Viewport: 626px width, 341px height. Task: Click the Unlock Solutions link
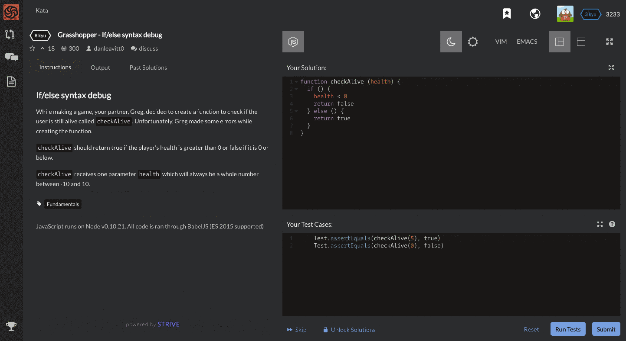pos(349,329)
